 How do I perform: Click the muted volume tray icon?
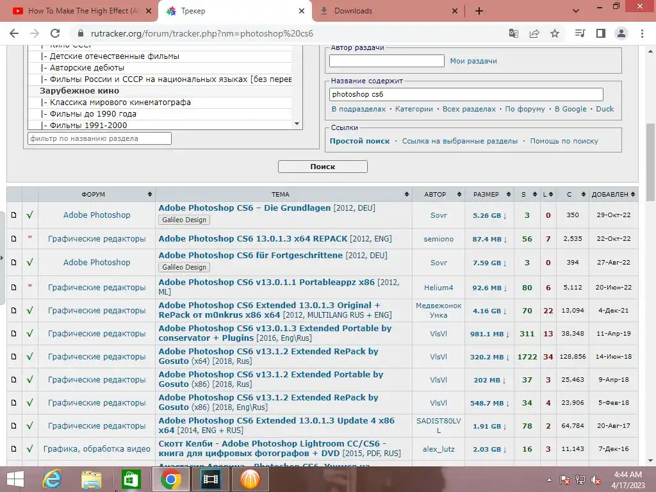596,480
